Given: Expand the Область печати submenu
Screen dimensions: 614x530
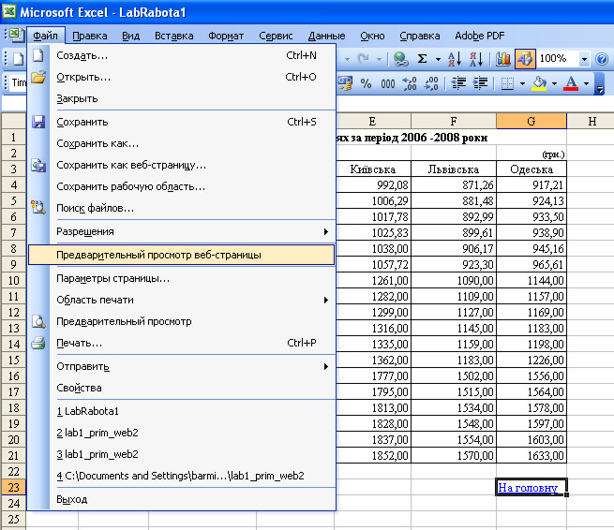Looking at the screenshot, I should click(326, 300).
